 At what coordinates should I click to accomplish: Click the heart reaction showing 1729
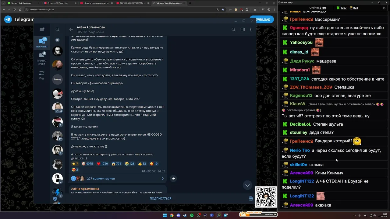tap(102, 164)
